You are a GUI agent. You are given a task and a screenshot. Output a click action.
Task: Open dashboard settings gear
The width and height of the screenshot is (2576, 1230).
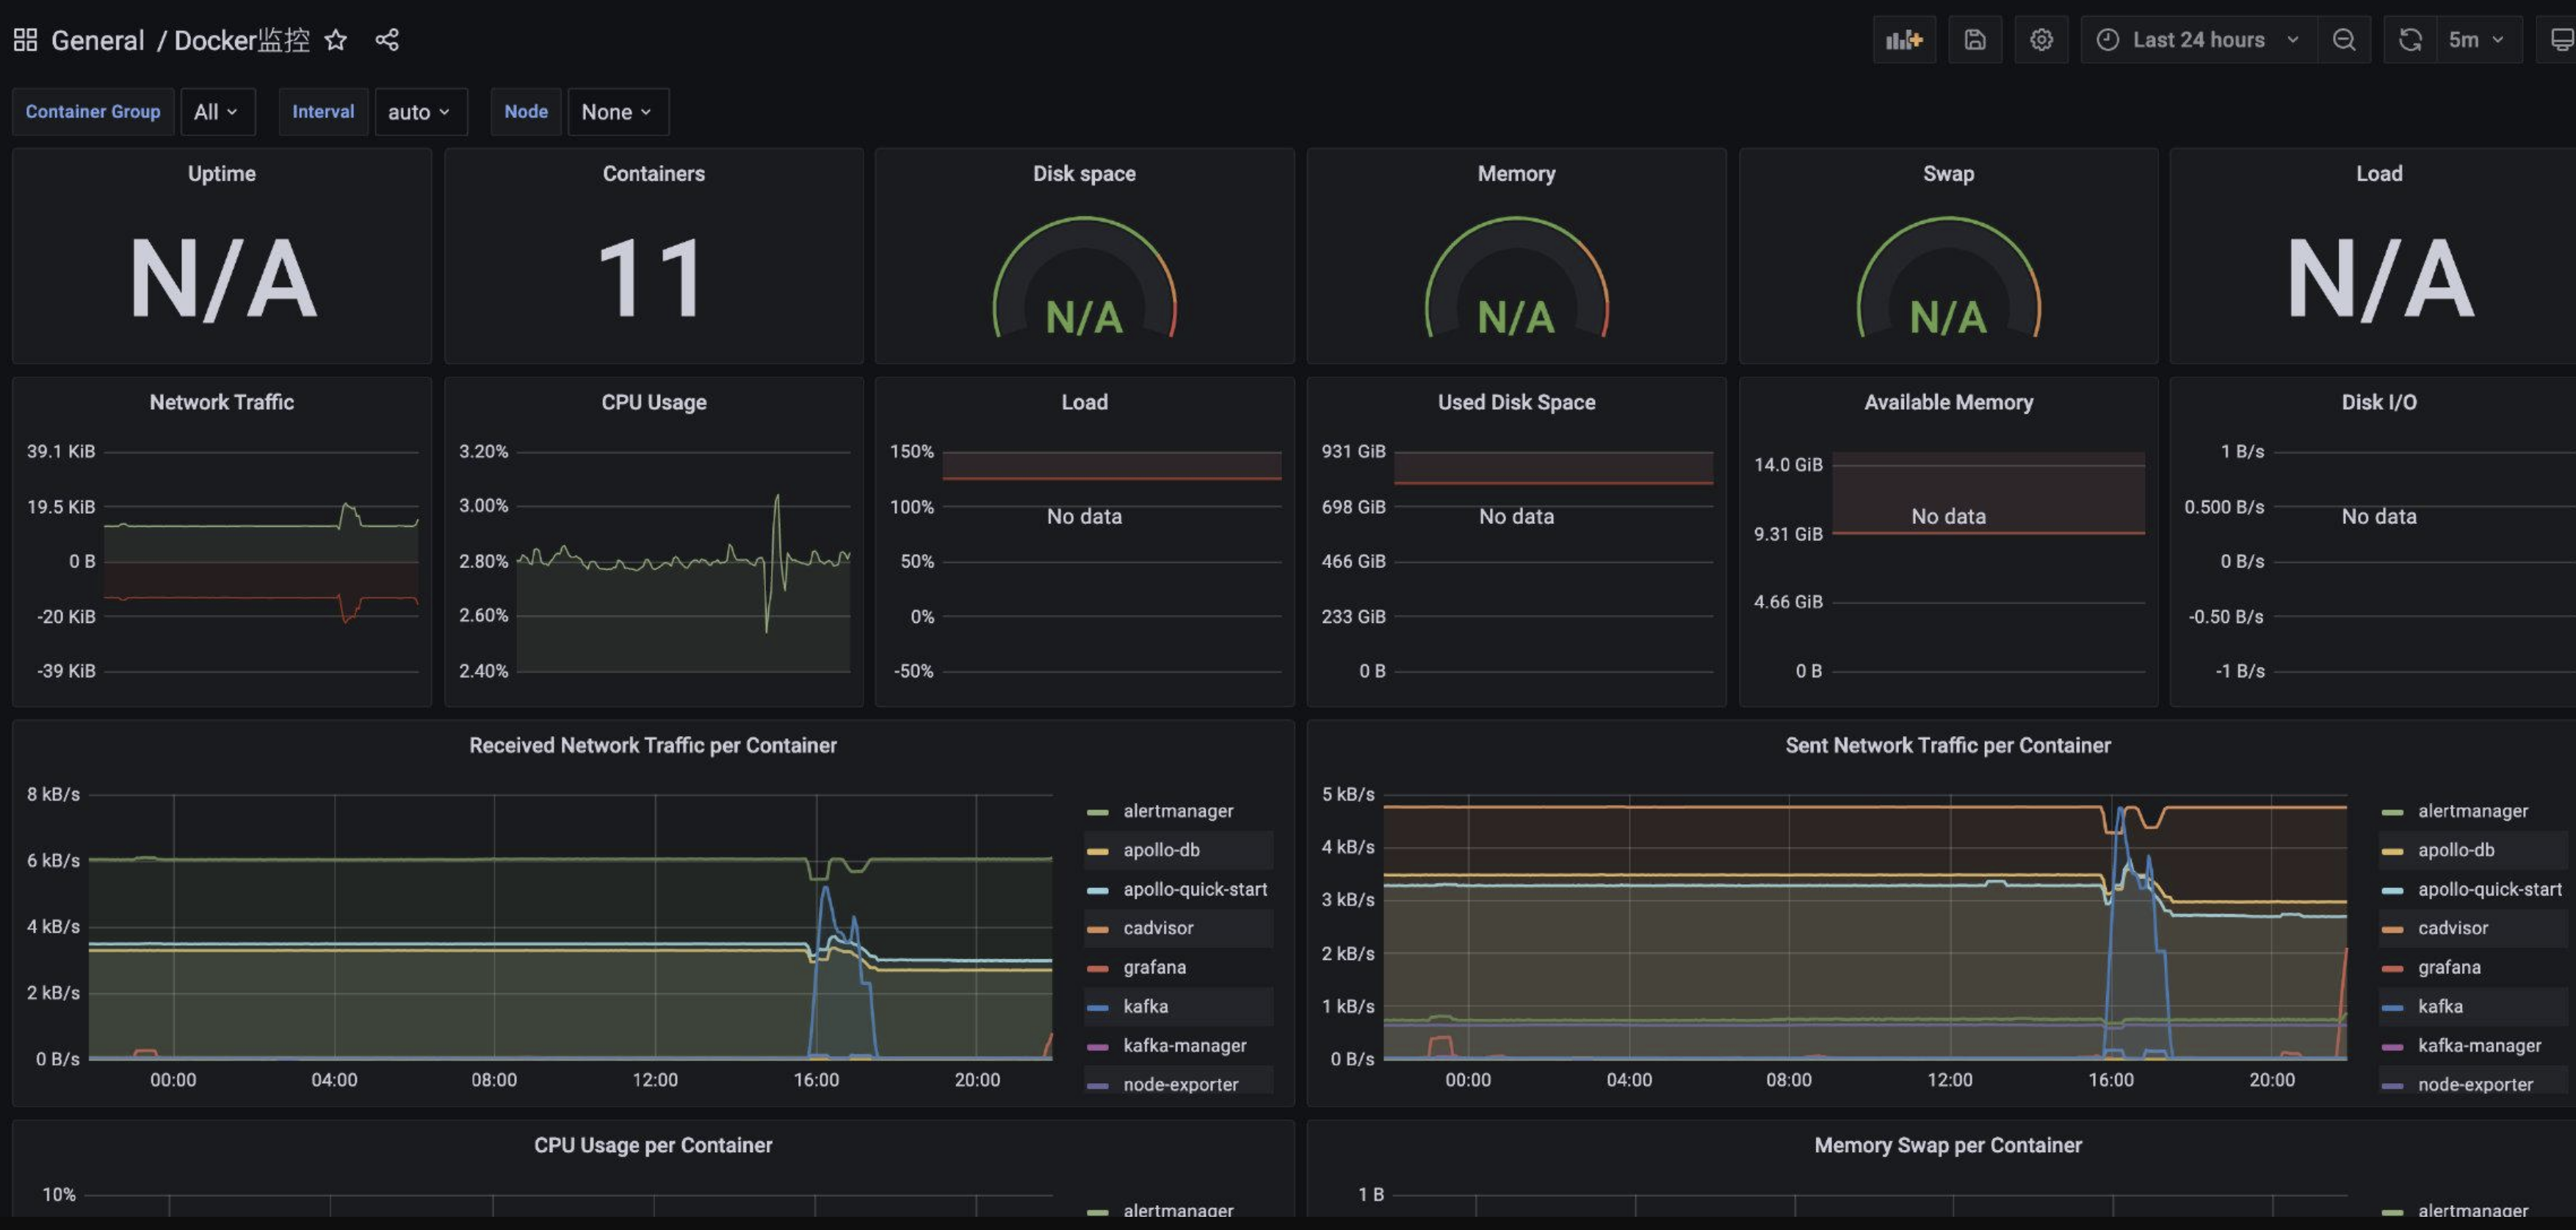(2041, 40)
